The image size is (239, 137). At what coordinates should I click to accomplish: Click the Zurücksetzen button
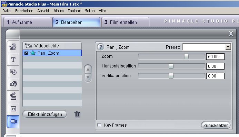pyautogui.click(x=216, y=125)
